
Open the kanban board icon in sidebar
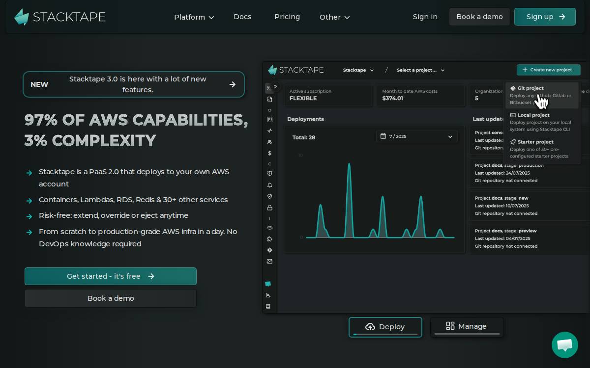pos(269,119)
